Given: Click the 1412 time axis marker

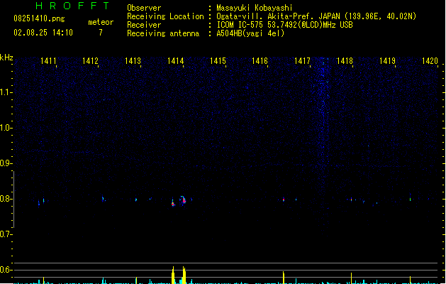Looking at the screenshot, I should click(90, 61).
